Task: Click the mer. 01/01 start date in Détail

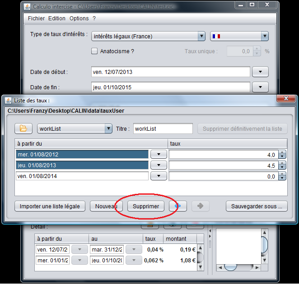Action: [52, 260]
